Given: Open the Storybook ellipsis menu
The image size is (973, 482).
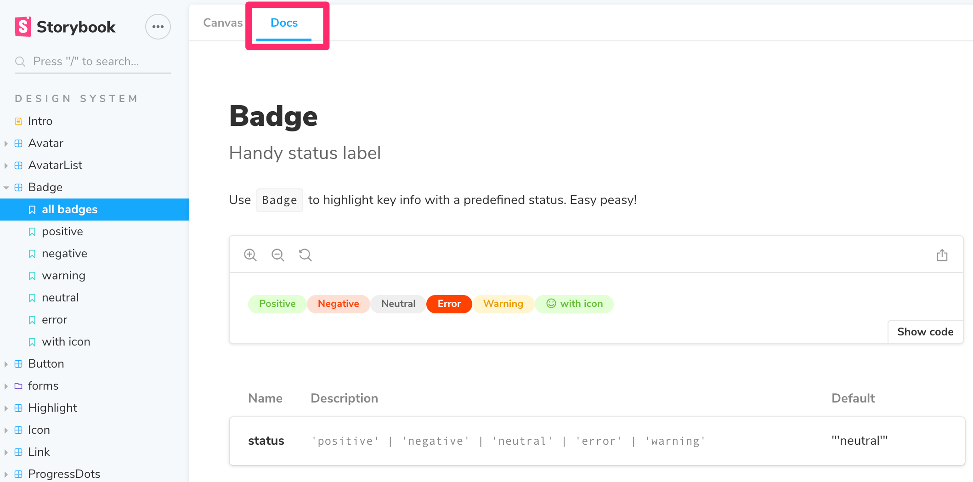Looking at the screenshot, I should point(158,27).
